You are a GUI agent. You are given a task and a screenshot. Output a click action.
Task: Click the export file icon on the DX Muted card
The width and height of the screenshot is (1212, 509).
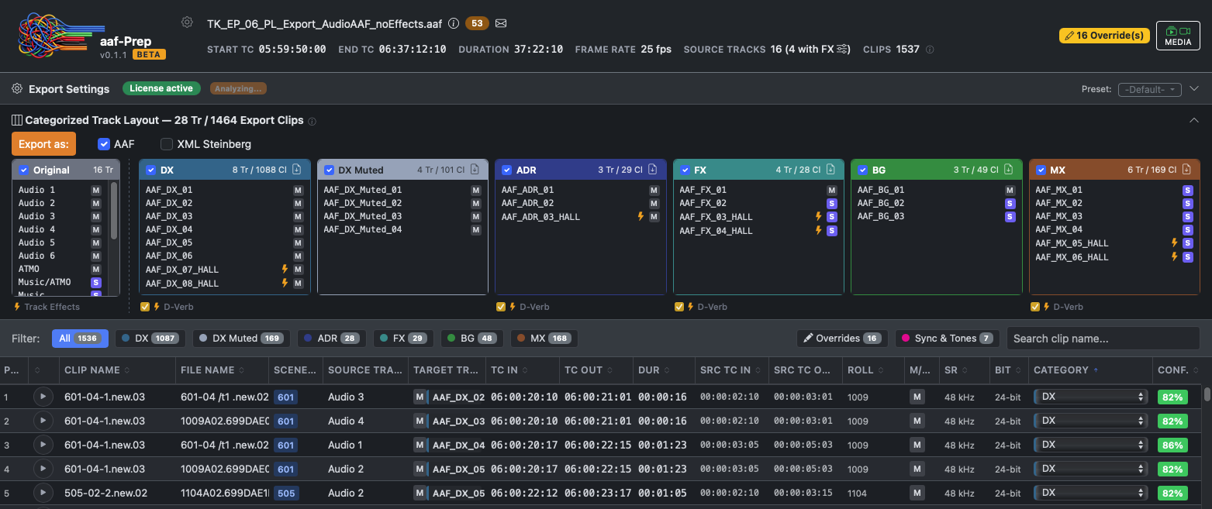tap(475, 170)
